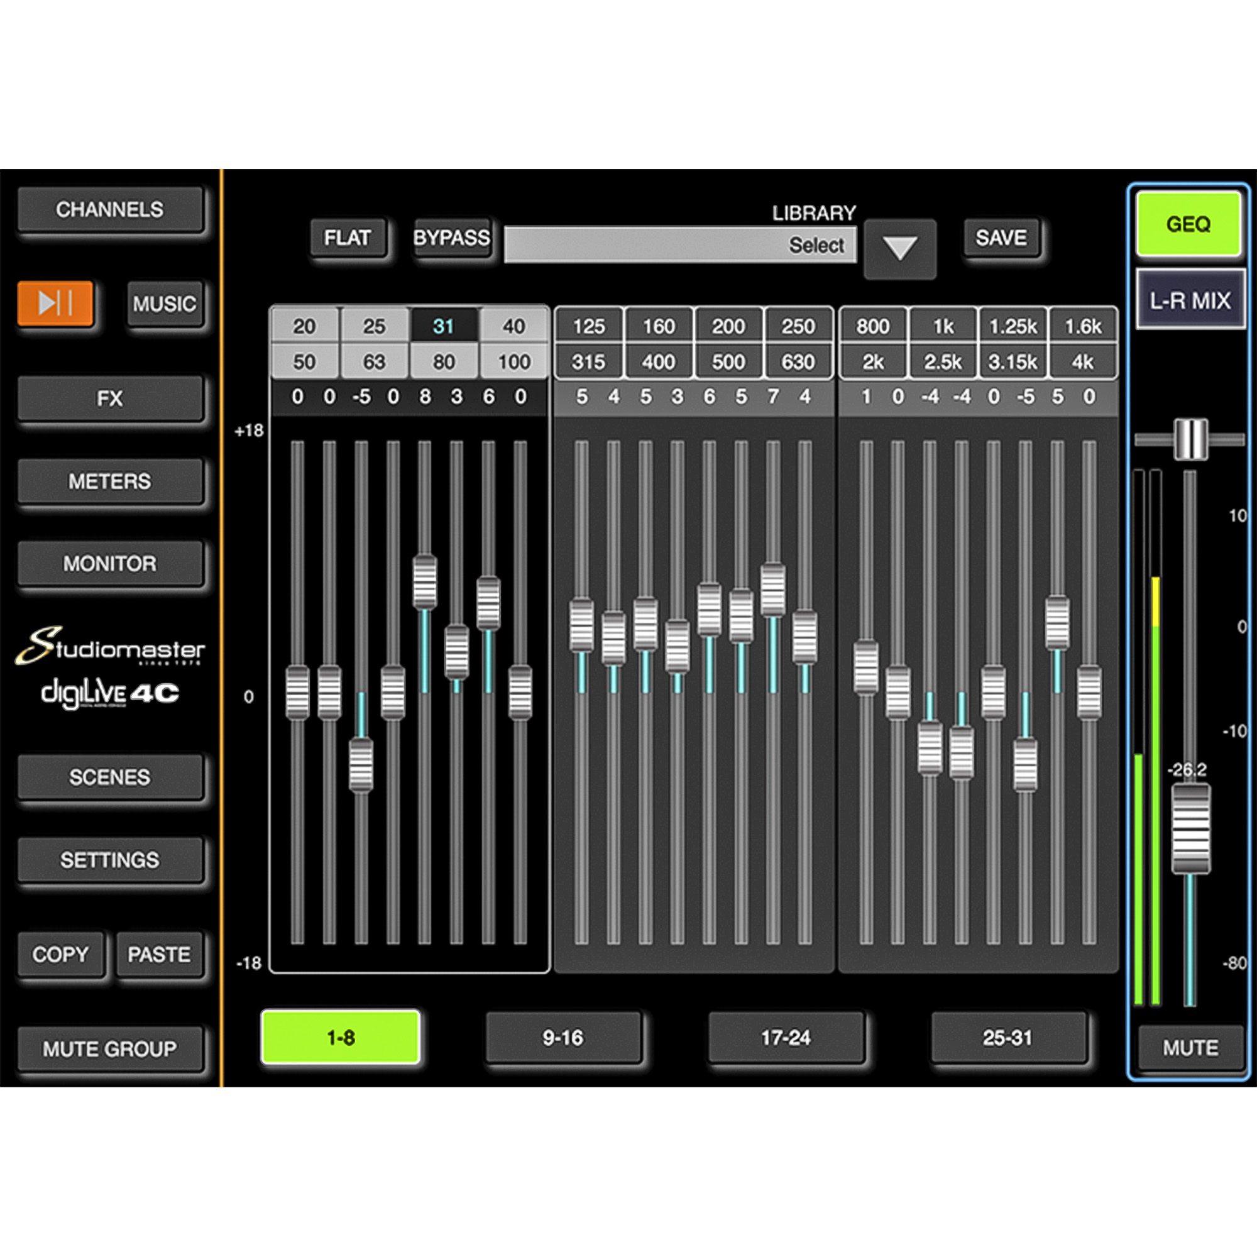Select the 1k frequency band cell
The height and width of the screenshot is (1257, 1257).
[943, 326]
